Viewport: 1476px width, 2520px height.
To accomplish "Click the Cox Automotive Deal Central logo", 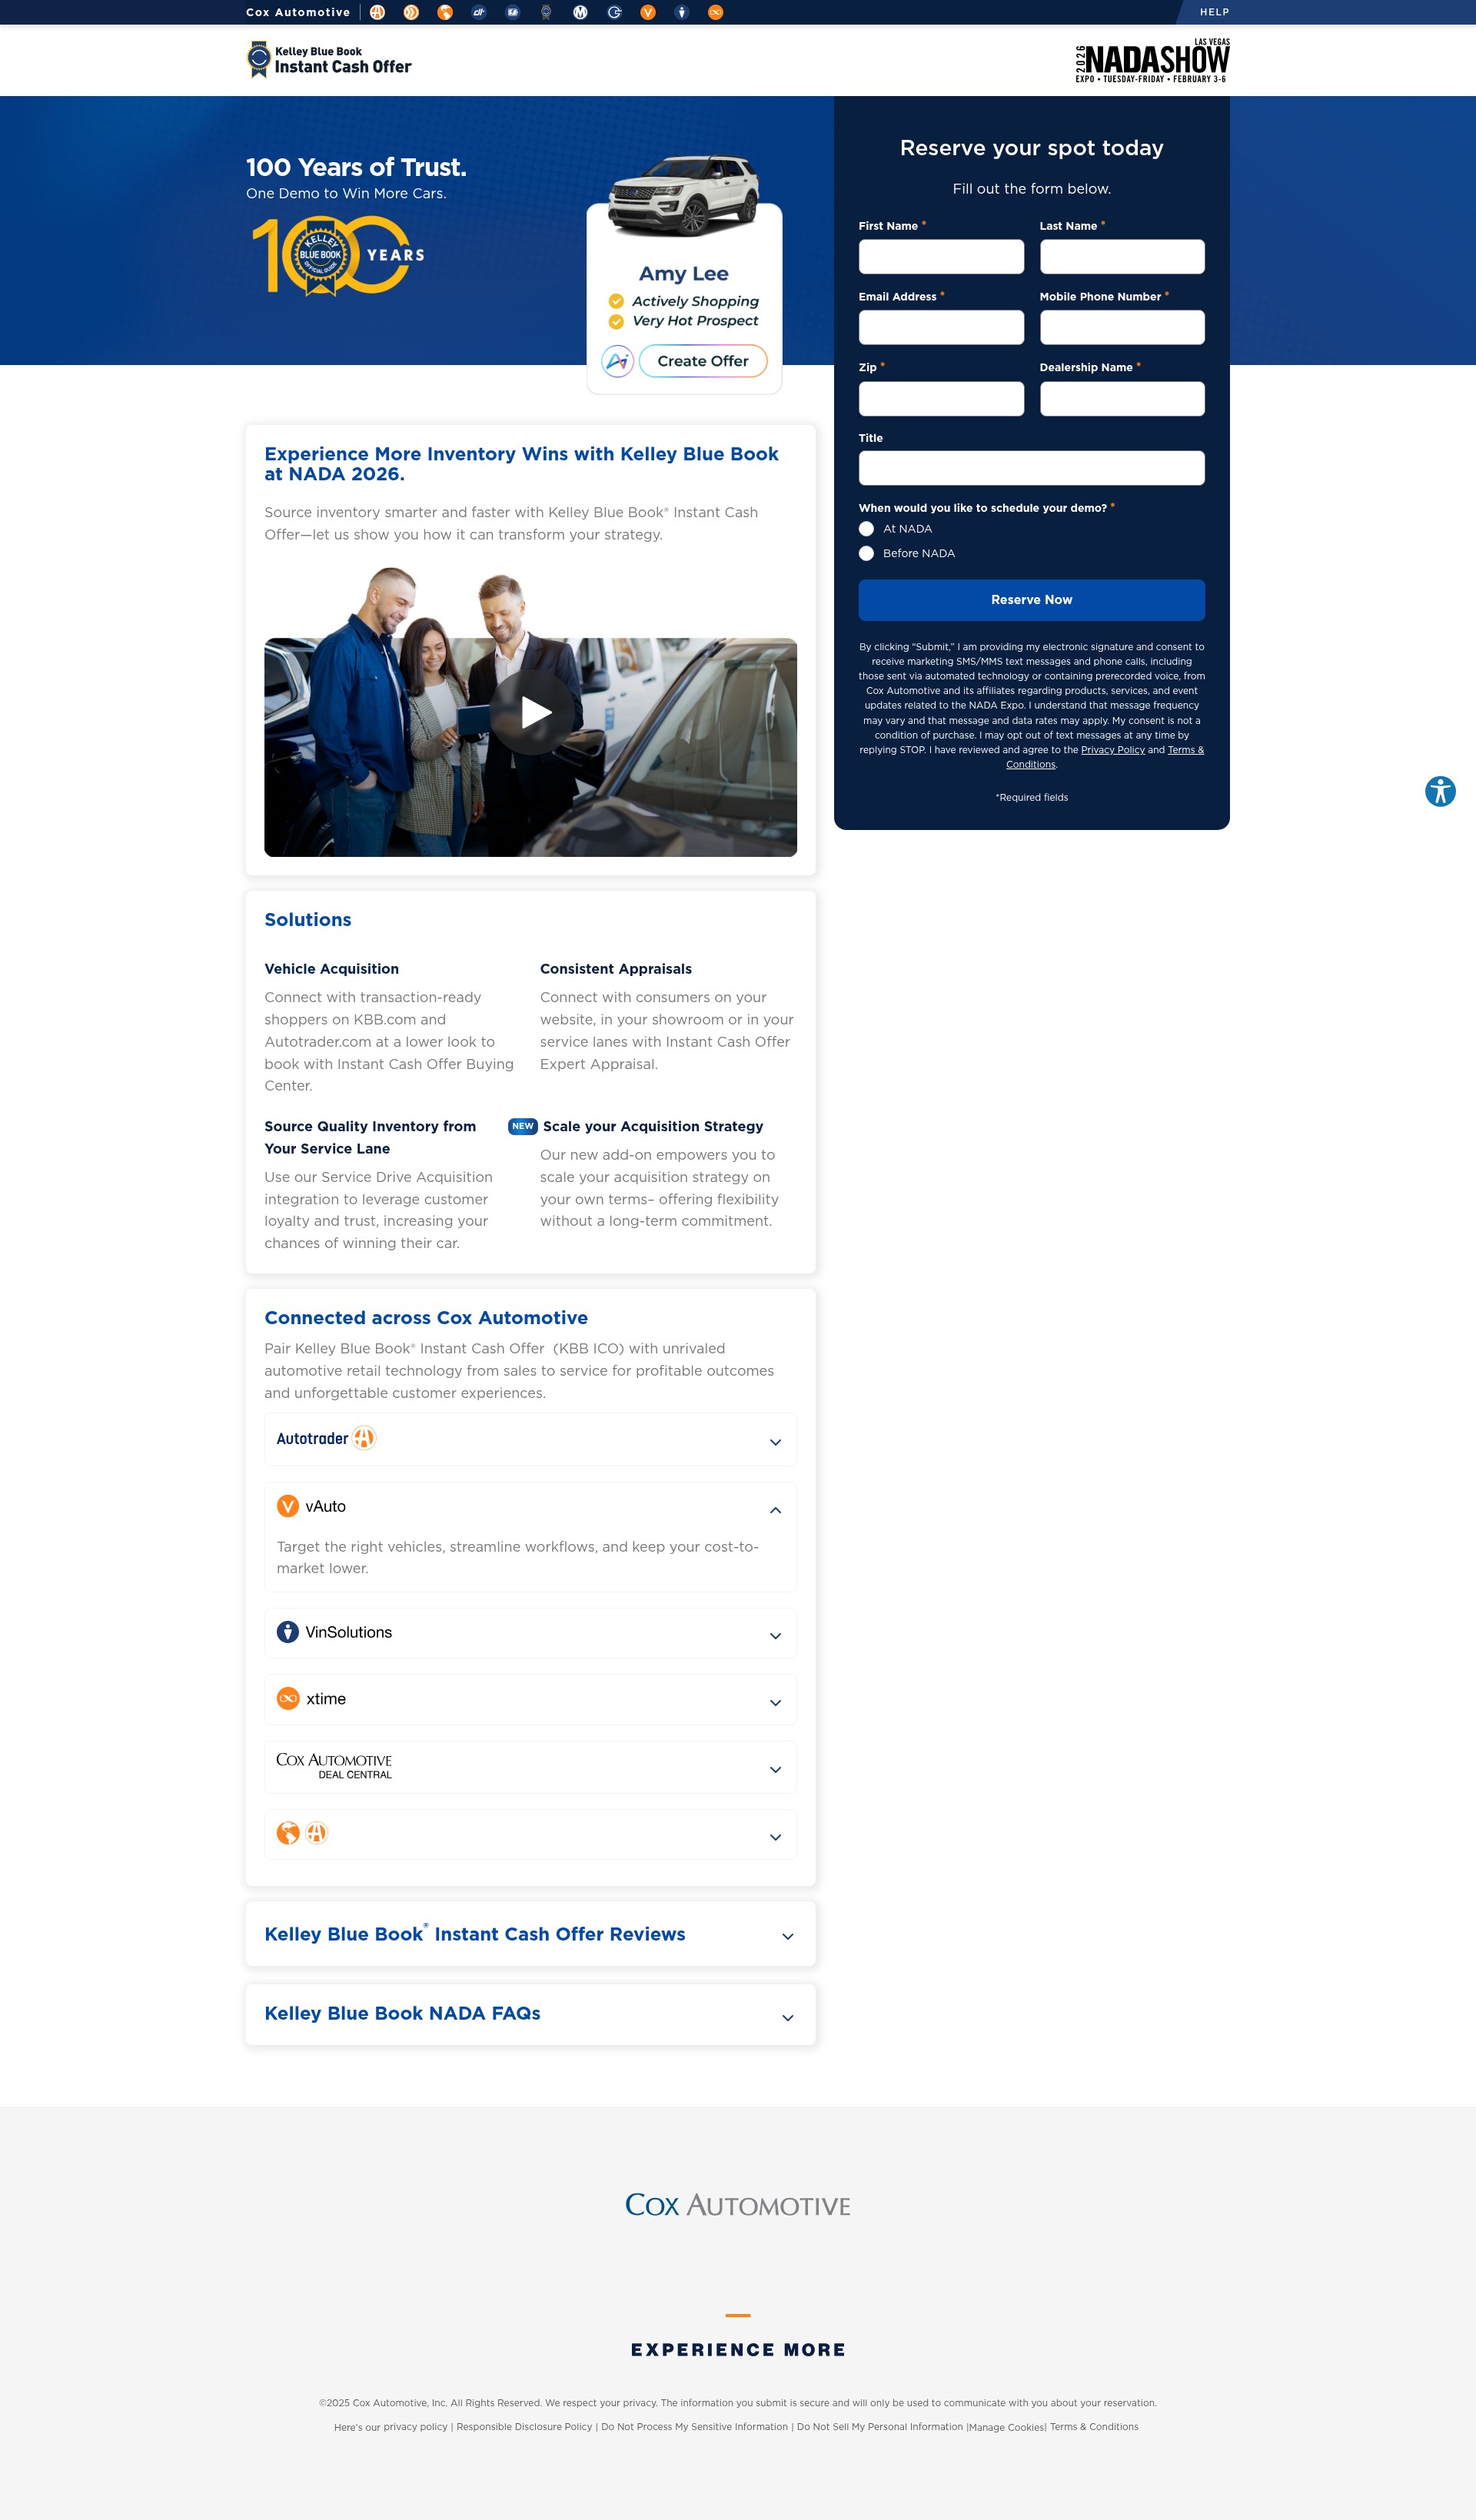I will [334, 1766].
